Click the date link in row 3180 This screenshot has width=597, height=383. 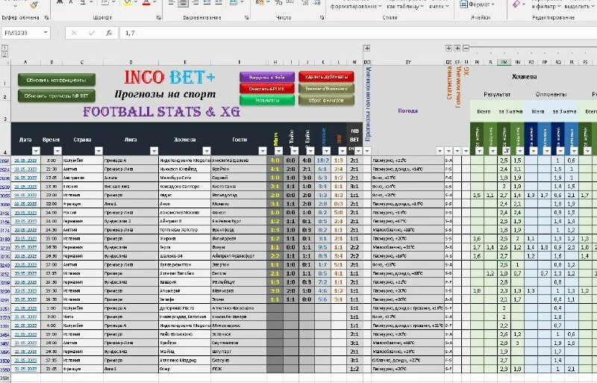click(25, 239)
